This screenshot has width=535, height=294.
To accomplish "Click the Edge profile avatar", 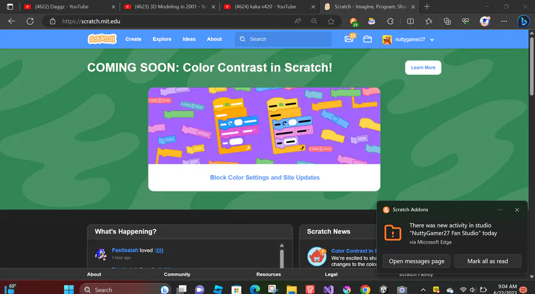I will tap(484, 21).
